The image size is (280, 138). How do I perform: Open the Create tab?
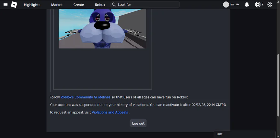(x=79, y=5)
